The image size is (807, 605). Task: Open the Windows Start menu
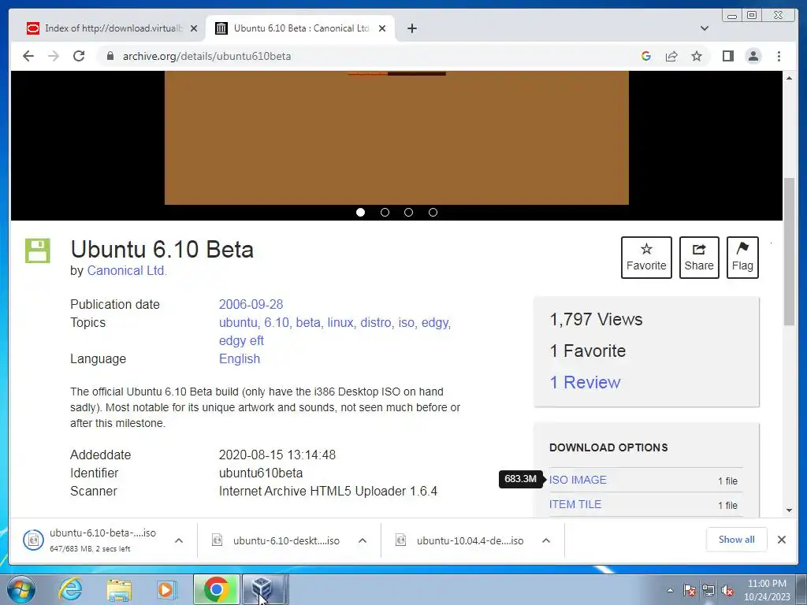click(x=20, y=589)
